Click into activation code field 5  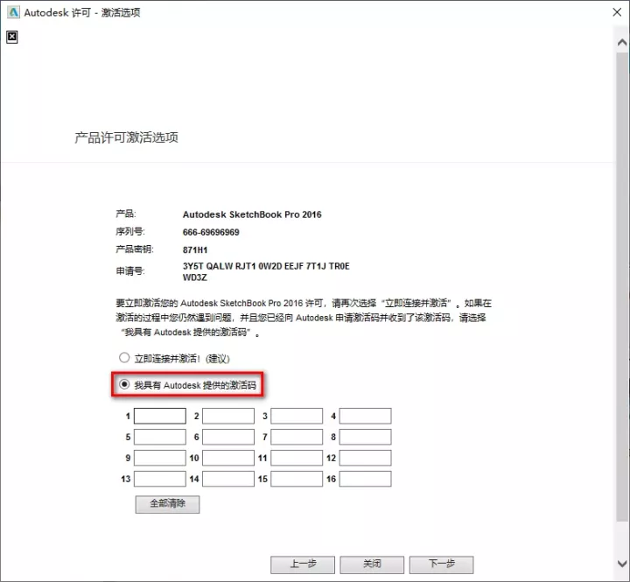(x=159, y=437)
